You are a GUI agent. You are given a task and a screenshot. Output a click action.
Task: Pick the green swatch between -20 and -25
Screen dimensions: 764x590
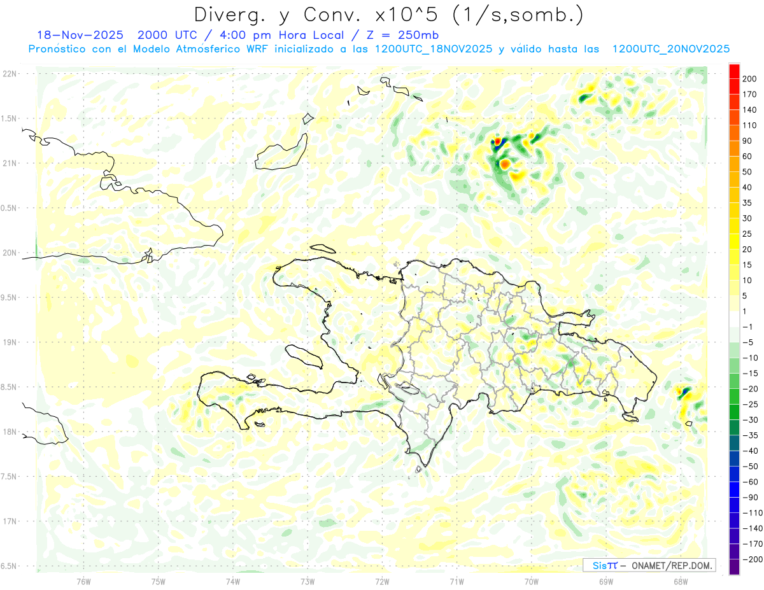[x=734, y=397]
